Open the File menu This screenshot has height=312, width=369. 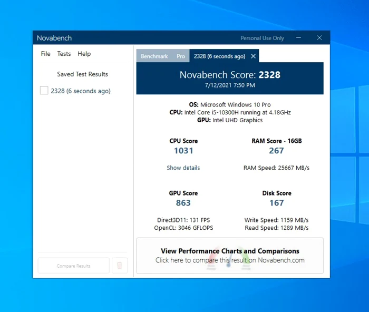tap(45, 54)
